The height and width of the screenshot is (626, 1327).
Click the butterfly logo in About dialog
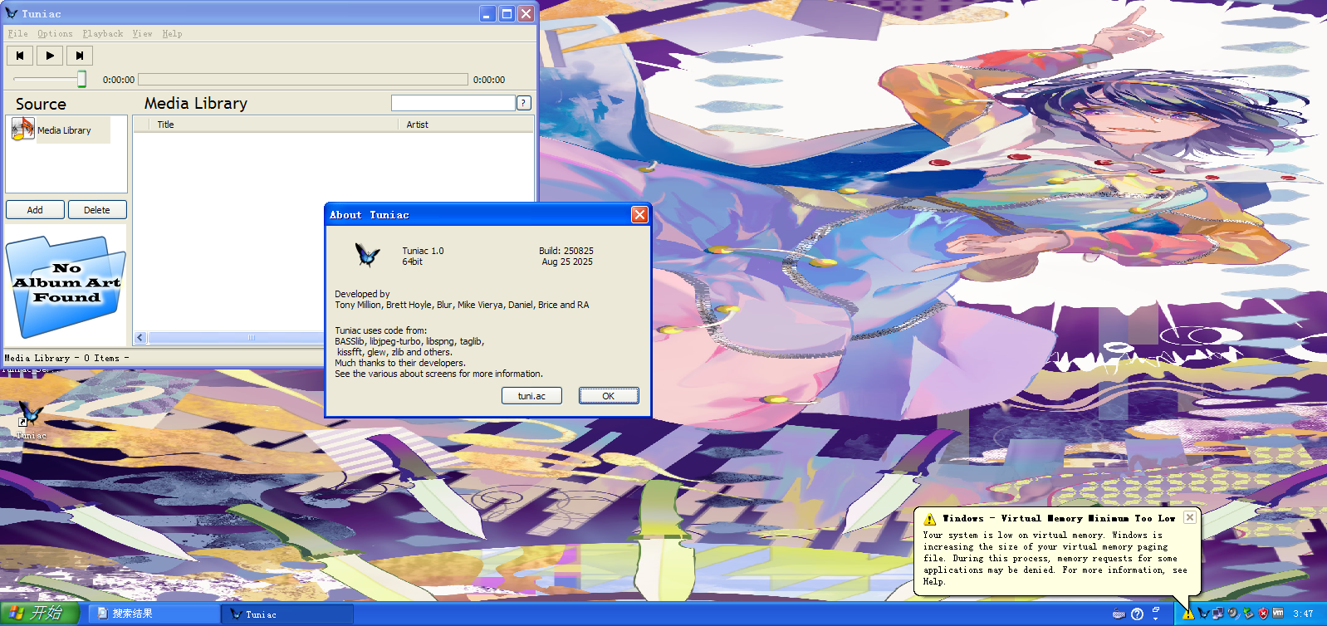[x=367, y=255]
